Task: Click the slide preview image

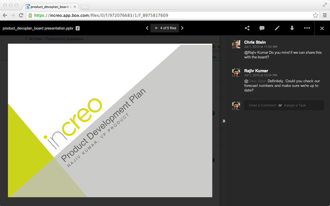Action: [110, 120]
